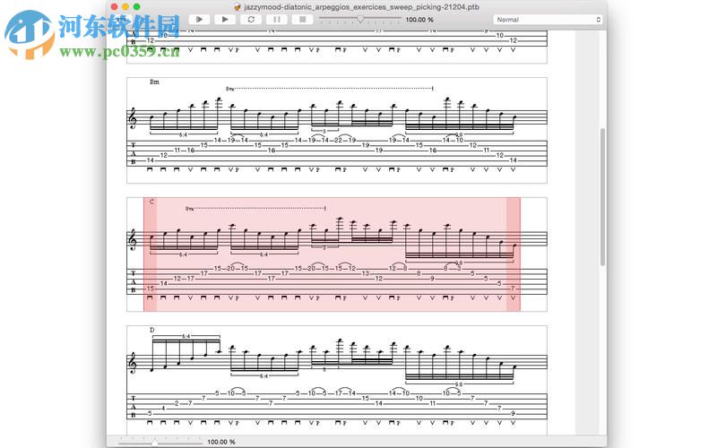Click the yellow minimize window button
Screen dimensions: 717x448
click(125, 7)
